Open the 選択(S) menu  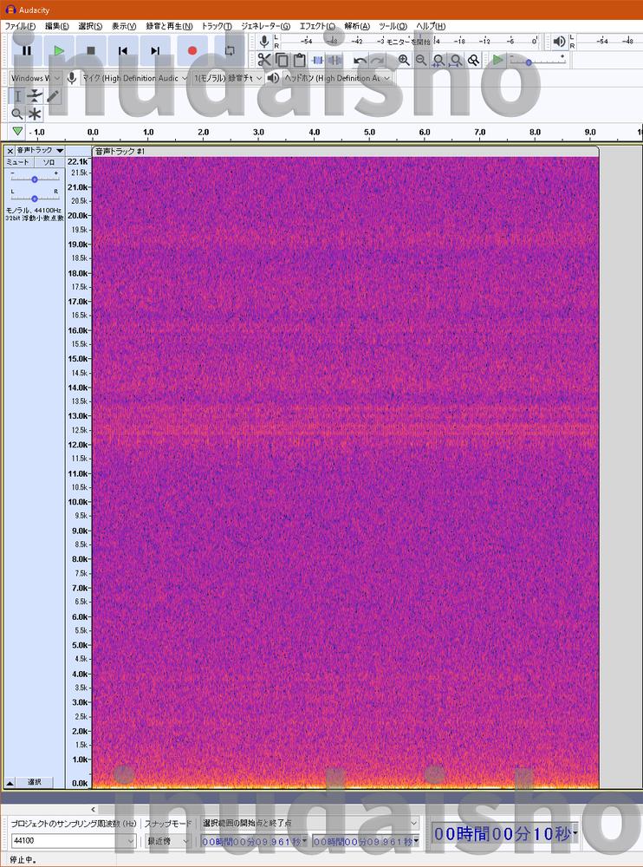click(90, 26)
